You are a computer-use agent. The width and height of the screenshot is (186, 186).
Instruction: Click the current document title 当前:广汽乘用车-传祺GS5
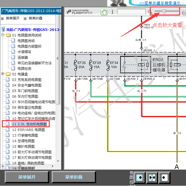[x=33, y=30]
